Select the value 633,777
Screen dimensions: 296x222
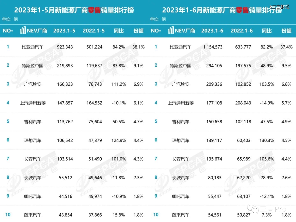243,47
